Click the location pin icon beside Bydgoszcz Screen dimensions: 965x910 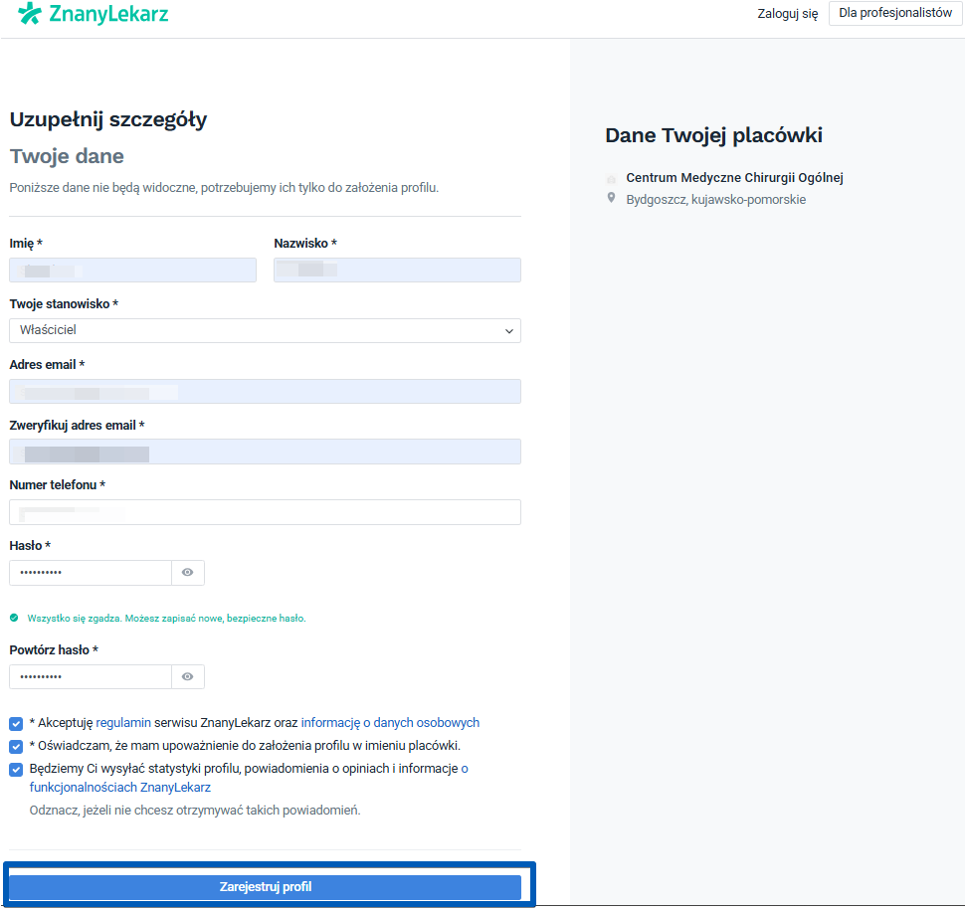click(610, 198)
